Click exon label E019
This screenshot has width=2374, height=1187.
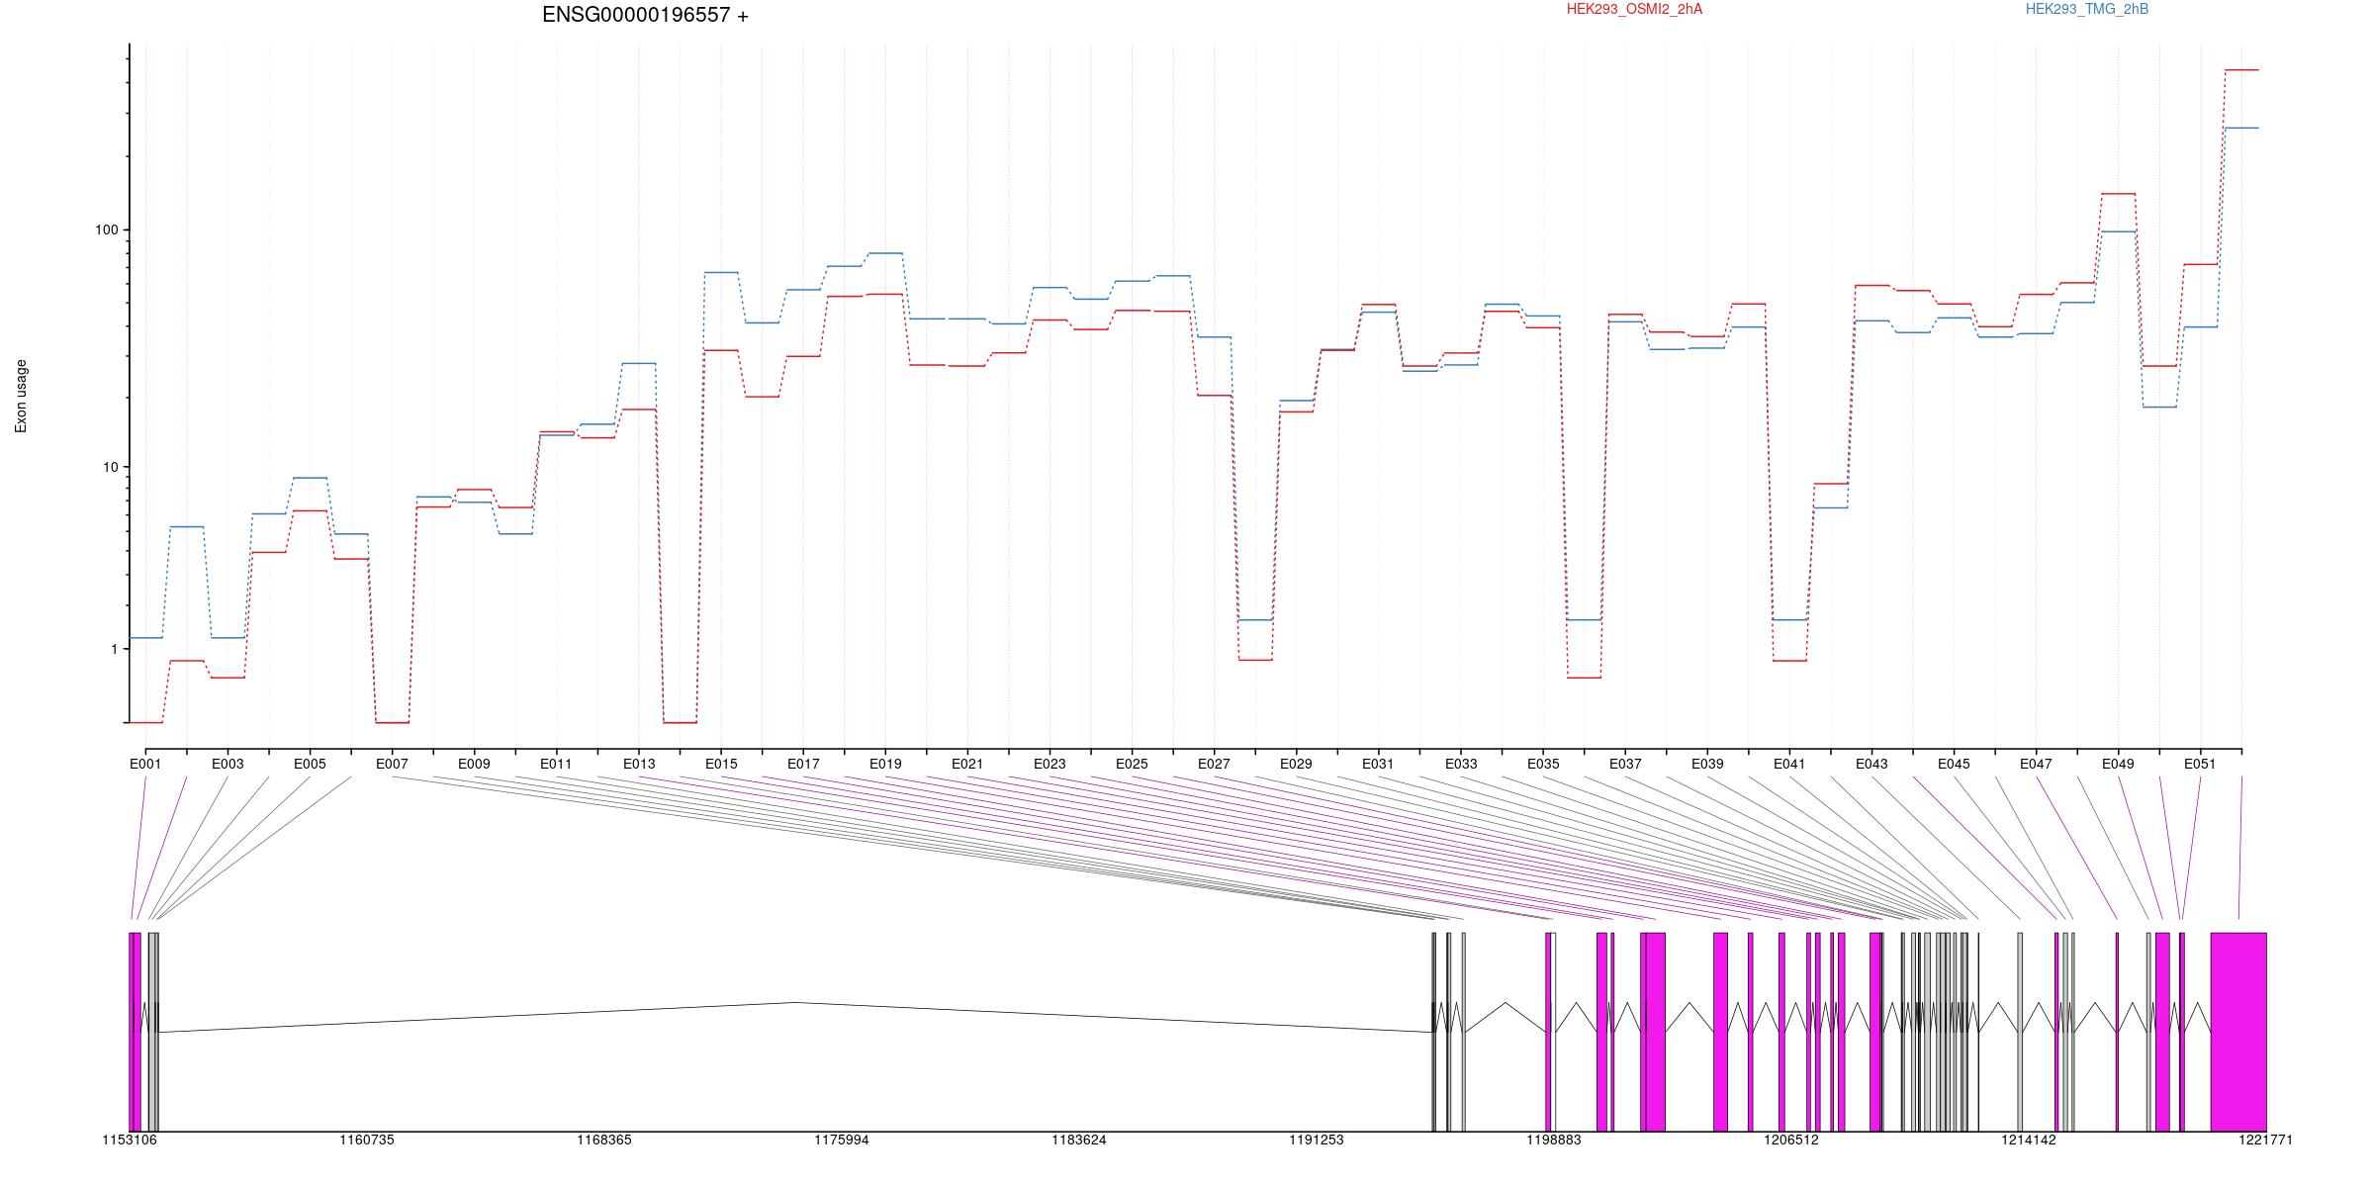[885, 764]
